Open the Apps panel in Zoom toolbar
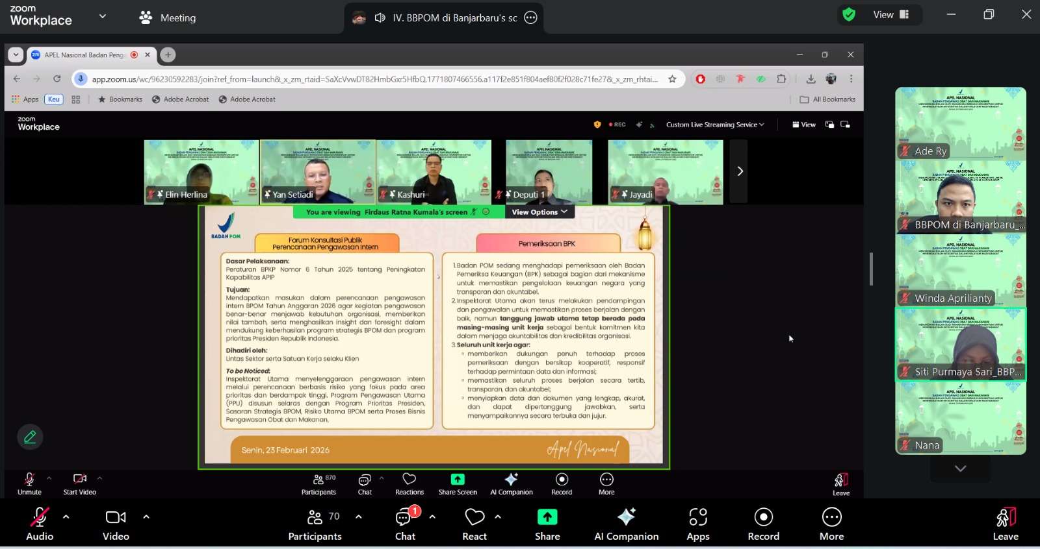 697,524
